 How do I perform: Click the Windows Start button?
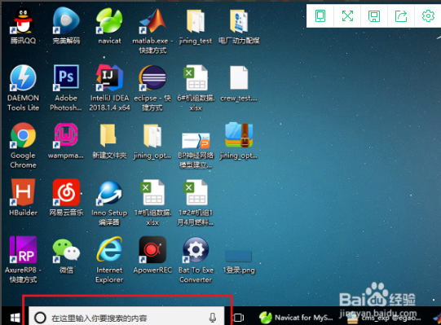click(x=15, y=318)
